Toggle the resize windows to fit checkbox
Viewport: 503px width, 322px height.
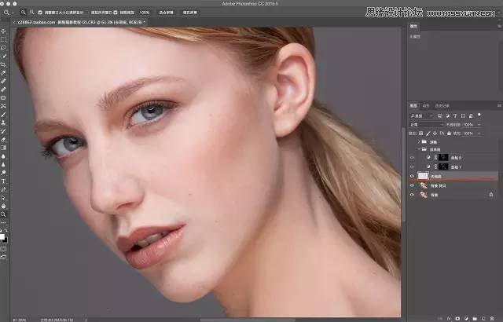point(41,13)
